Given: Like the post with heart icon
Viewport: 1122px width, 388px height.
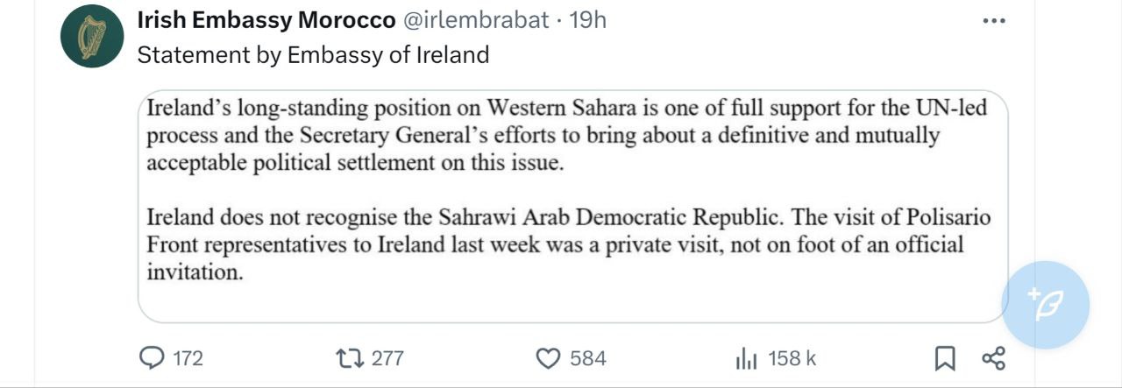Looking at the screenshot, I should click(548, 357).
